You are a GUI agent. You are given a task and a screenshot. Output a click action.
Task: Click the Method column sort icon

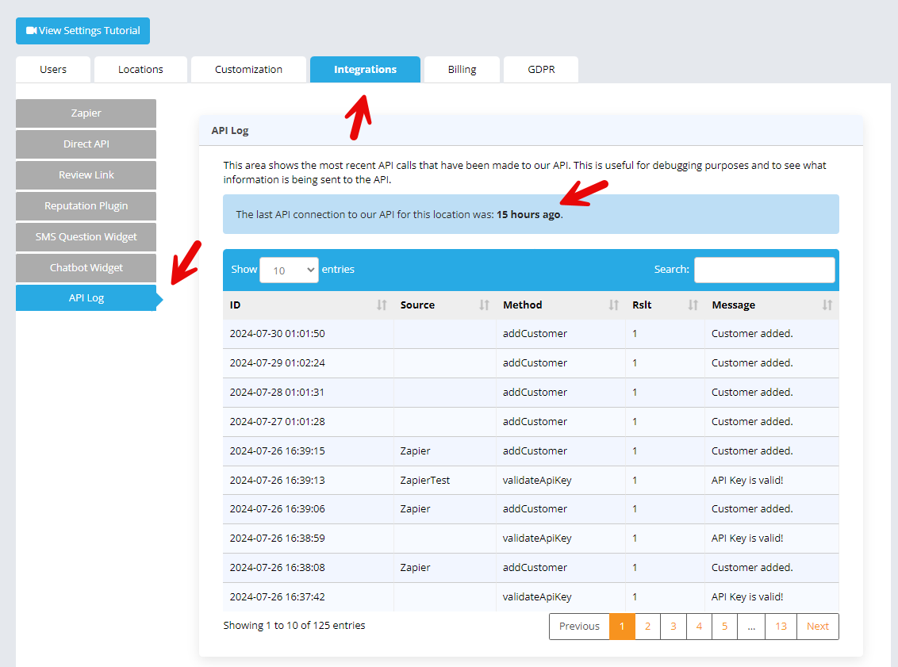pyautogui.click(x=613, y=305)
